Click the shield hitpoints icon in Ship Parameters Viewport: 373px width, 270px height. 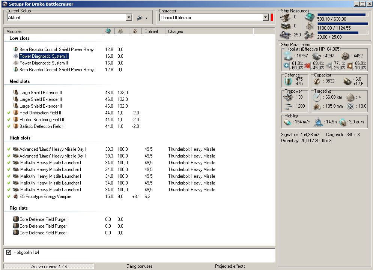(x=288, y=56)
